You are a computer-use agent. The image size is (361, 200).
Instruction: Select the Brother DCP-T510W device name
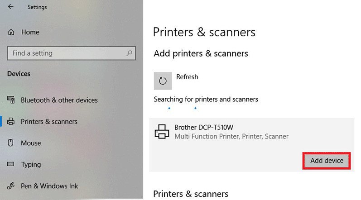pyautogui.click(x=204, y=127)
